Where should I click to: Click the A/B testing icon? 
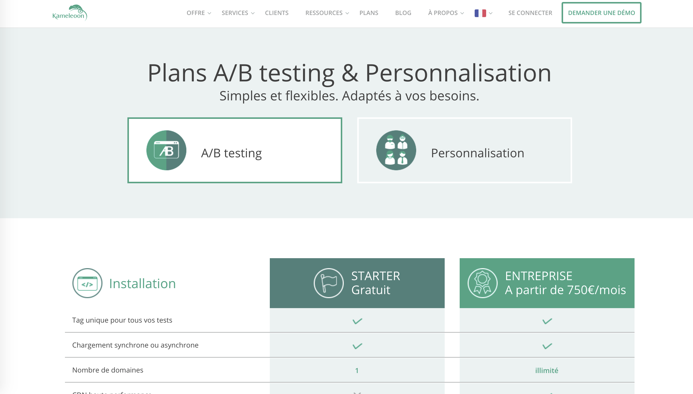pos(166,150)
